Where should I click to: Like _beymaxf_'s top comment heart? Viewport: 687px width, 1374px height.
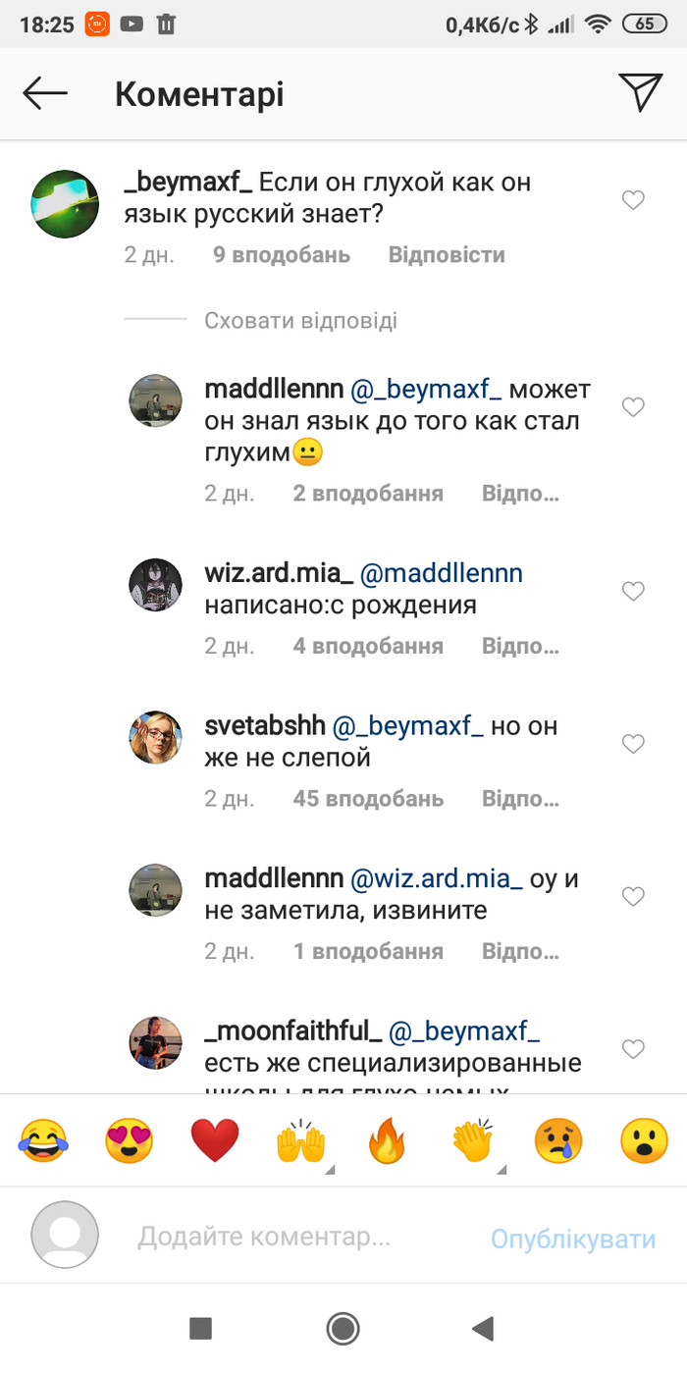[634, 200]
